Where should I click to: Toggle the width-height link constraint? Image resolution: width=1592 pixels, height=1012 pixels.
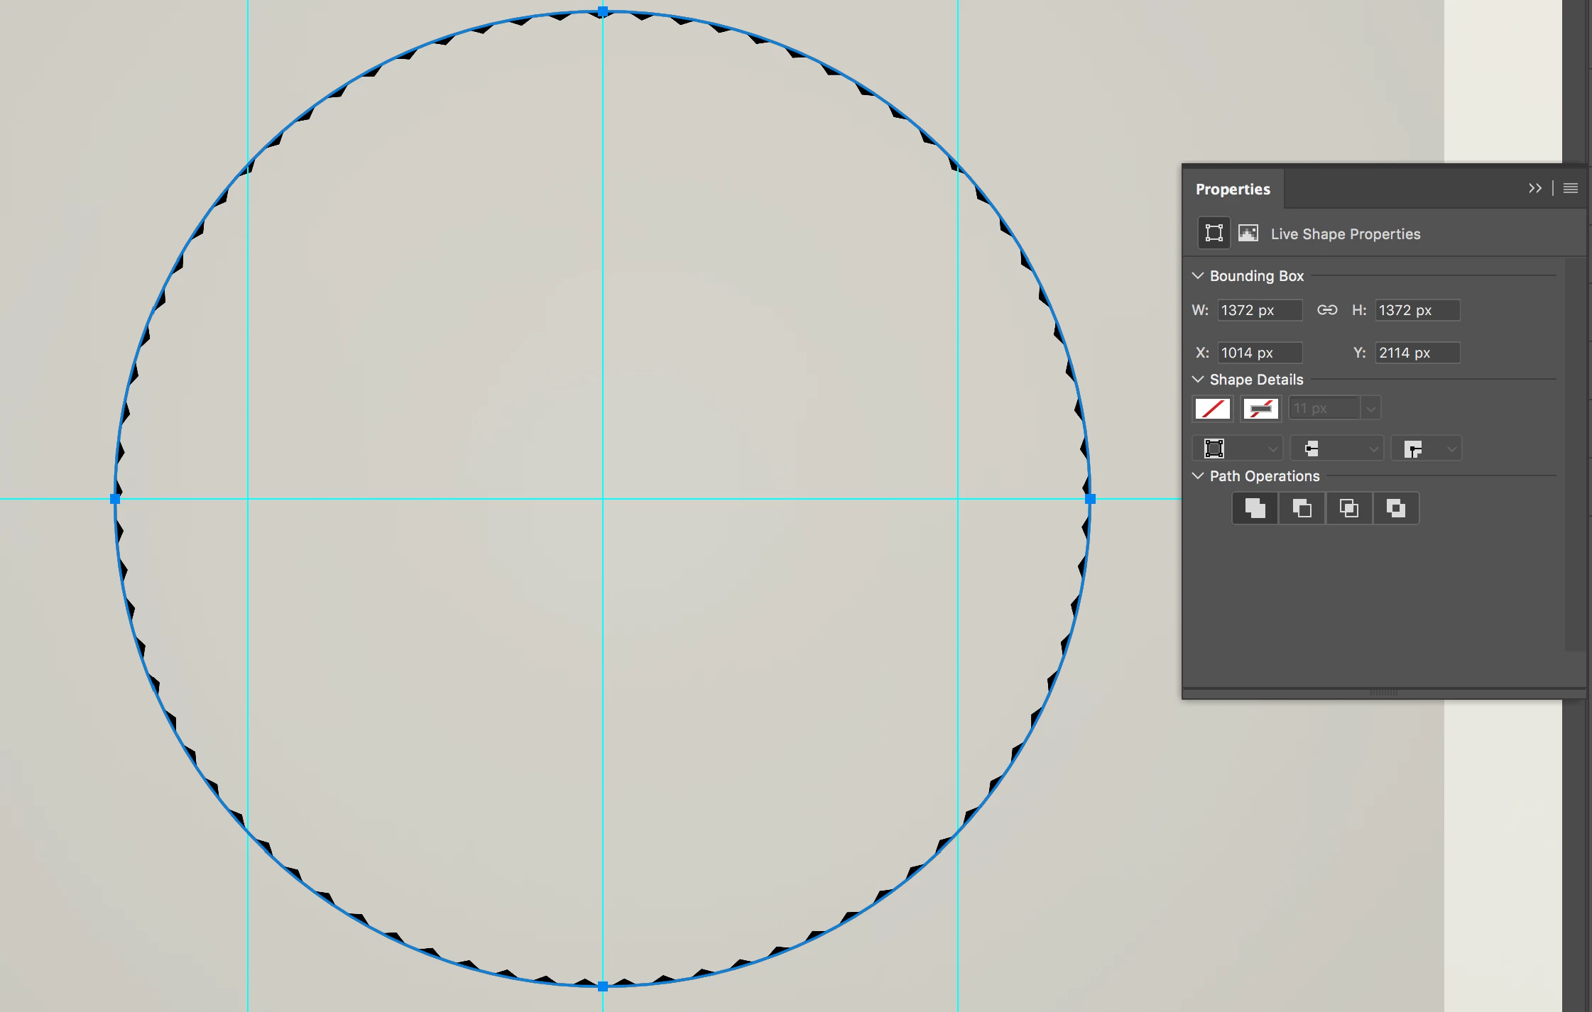point(1326,310)
